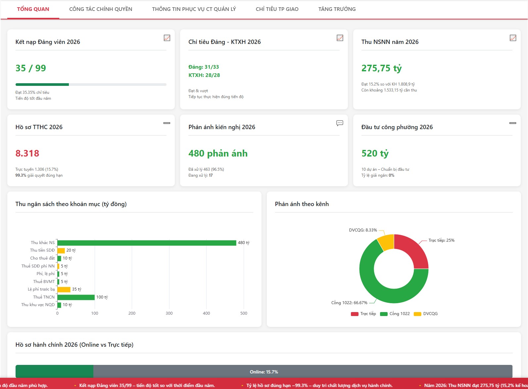This screenshot has height=389, width=528.
Task: Open chart icon on Thu NSNN năm 2026 card
Action: point(513,38)
